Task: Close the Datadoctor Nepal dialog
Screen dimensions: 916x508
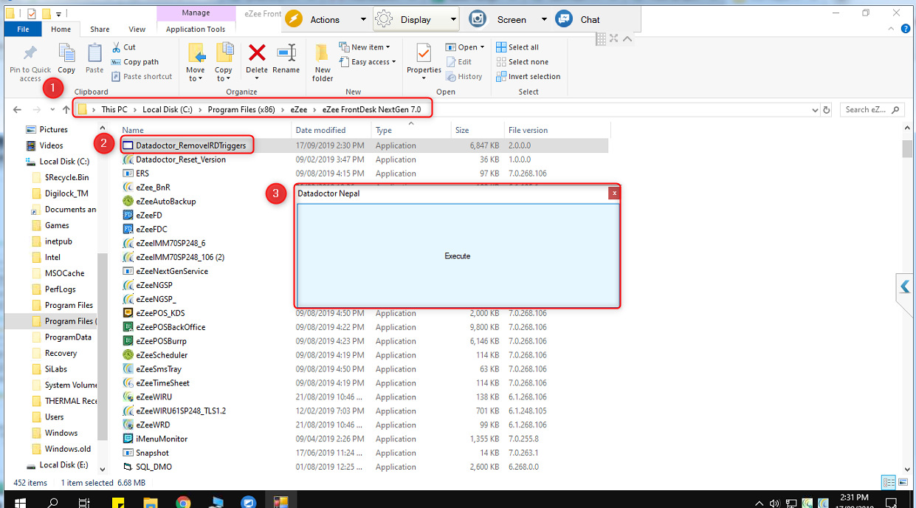Action: [614, 193]
